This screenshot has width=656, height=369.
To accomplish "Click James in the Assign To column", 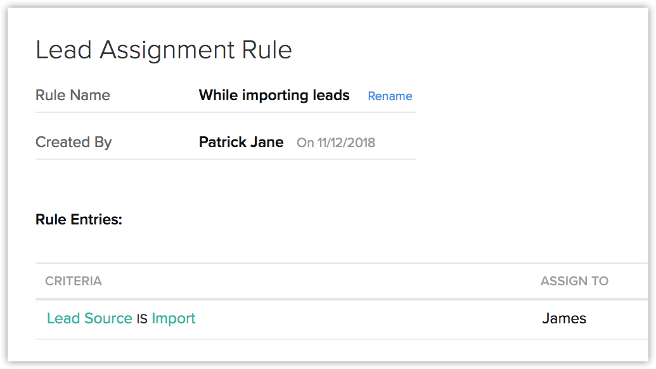I will coord(564,318).
